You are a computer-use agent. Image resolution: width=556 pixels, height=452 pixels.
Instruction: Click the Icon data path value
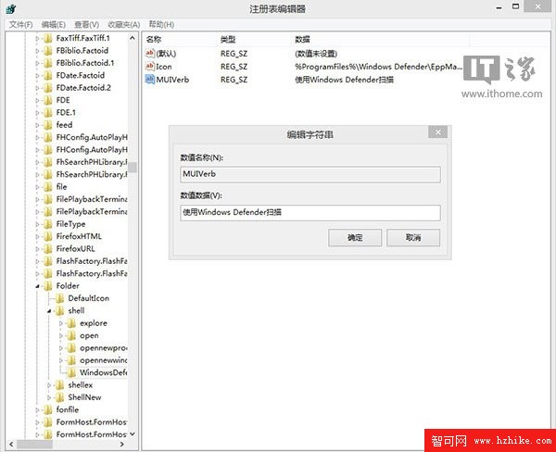click(x=378, y=67)
